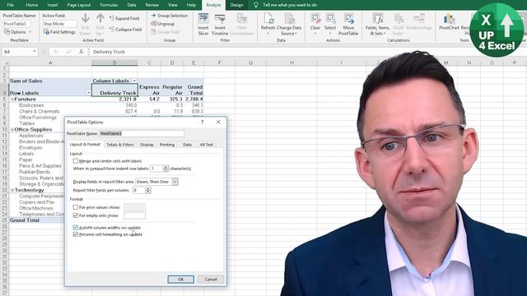Open Fields, Items, & Sets

click(377, 24)
